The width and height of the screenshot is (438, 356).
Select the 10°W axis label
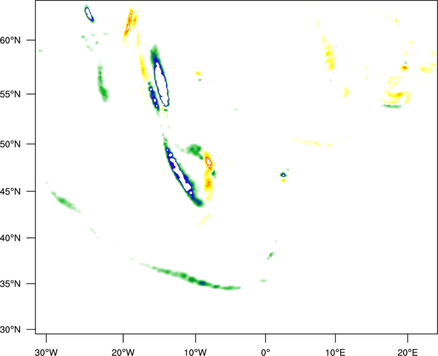click(x=195, y=352)
